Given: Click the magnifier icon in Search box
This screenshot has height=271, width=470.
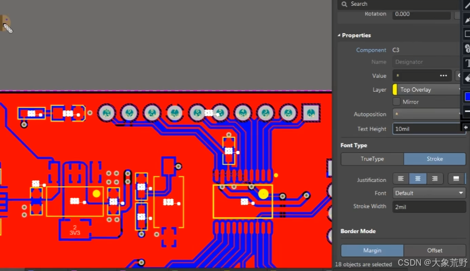Looking at the screenshot, I should click(344, 4).
